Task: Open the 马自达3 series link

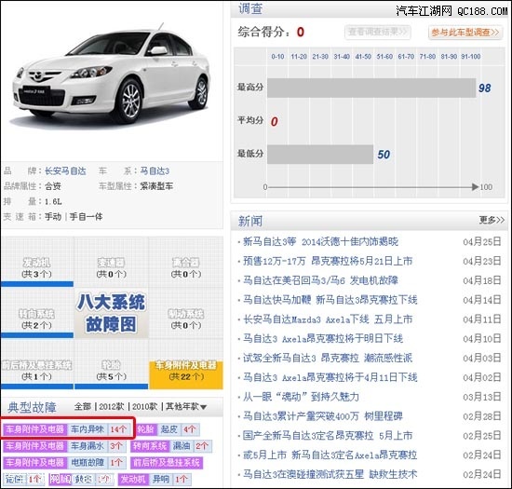Action: [x=155, y=170]
